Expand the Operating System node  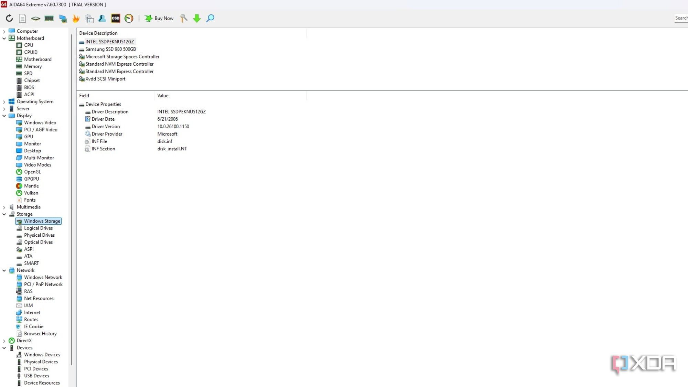[4, 102]
